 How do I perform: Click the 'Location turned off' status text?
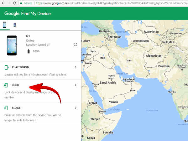coord(38,44)
